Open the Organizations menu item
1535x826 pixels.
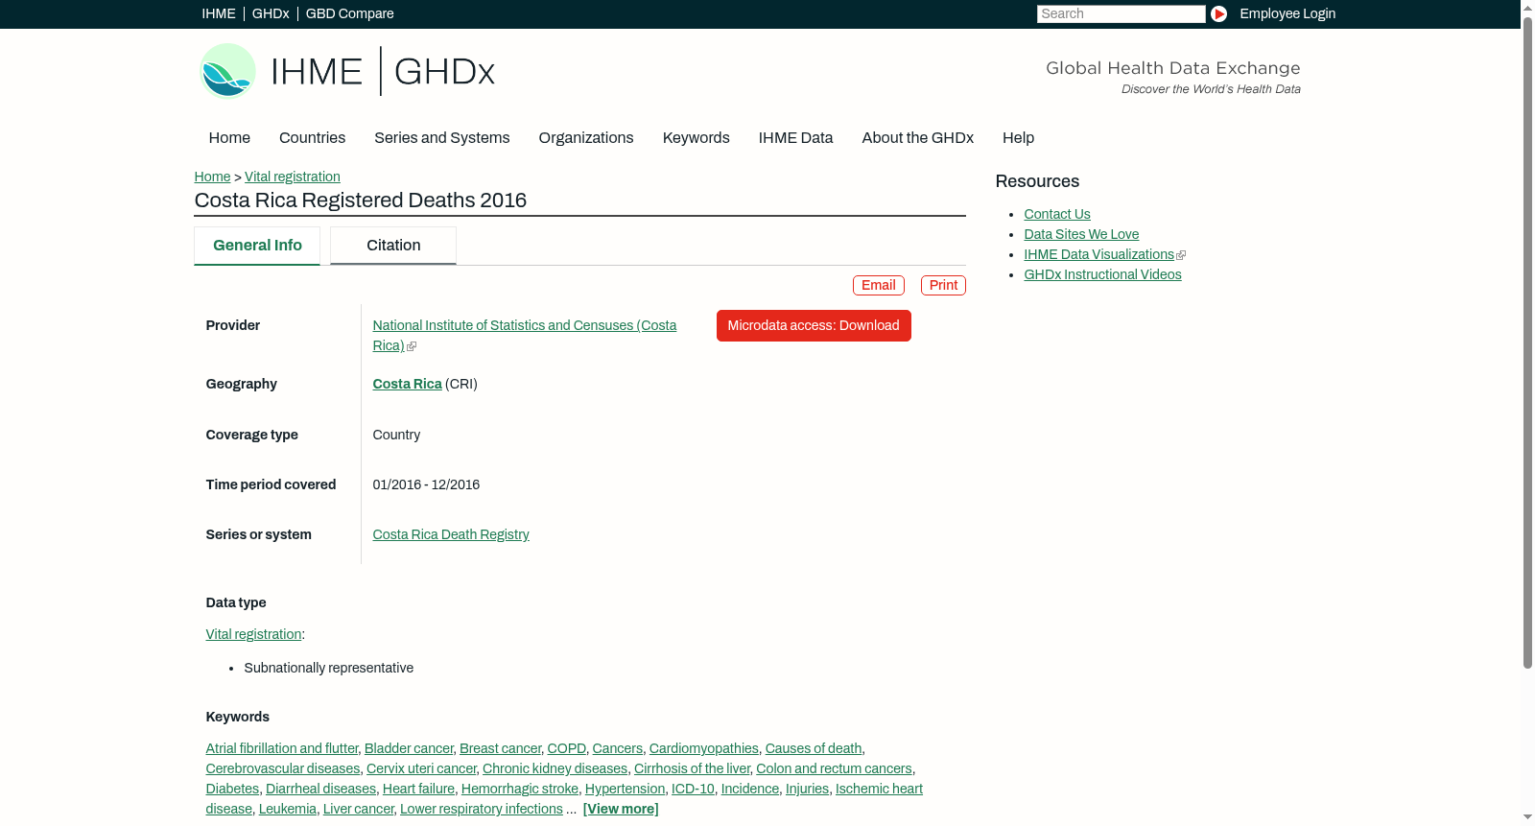coord(586,137)
